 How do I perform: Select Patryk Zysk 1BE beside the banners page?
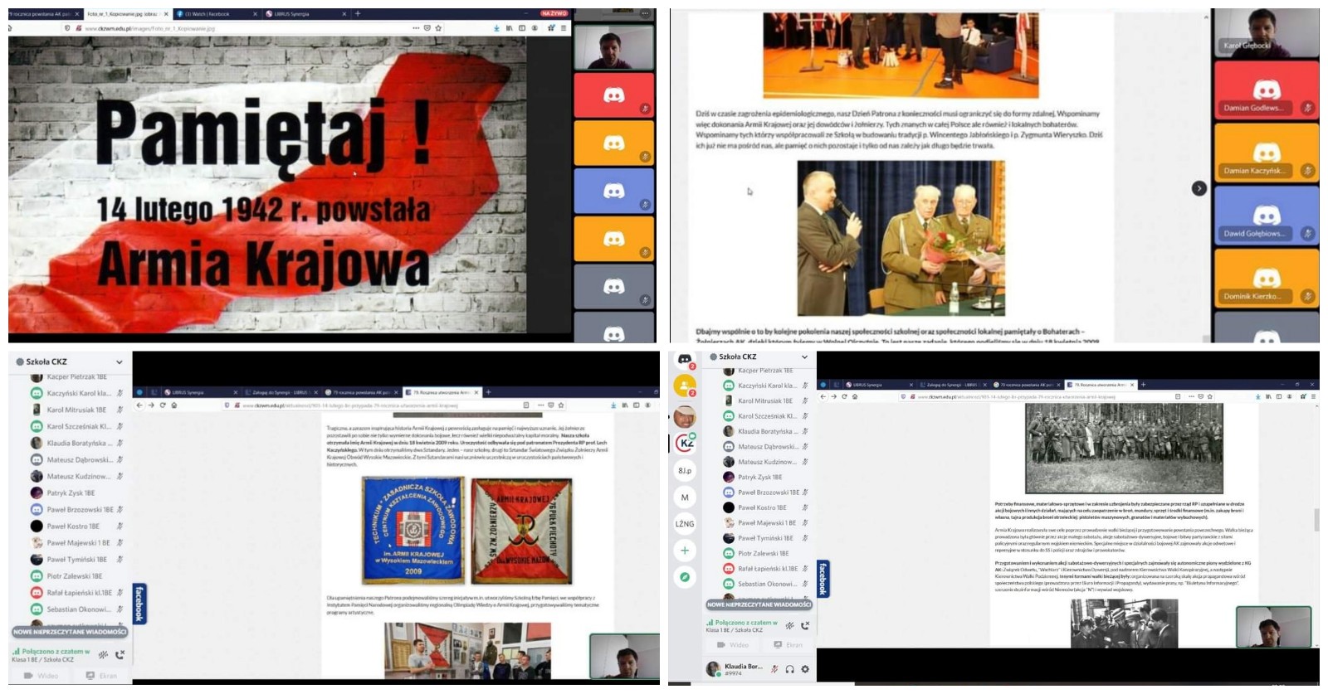click(71, 493)
